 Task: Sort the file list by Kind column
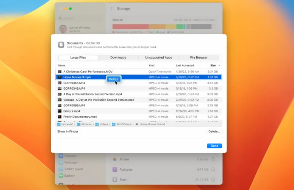point(152,65)
